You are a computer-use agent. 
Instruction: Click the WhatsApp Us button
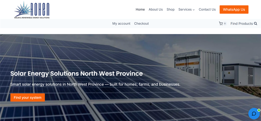click(x=234, y=9)
